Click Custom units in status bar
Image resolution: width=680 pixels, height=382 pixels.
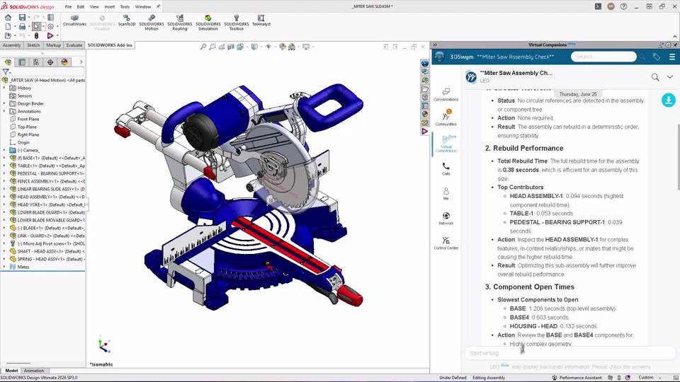coord(646,378)
